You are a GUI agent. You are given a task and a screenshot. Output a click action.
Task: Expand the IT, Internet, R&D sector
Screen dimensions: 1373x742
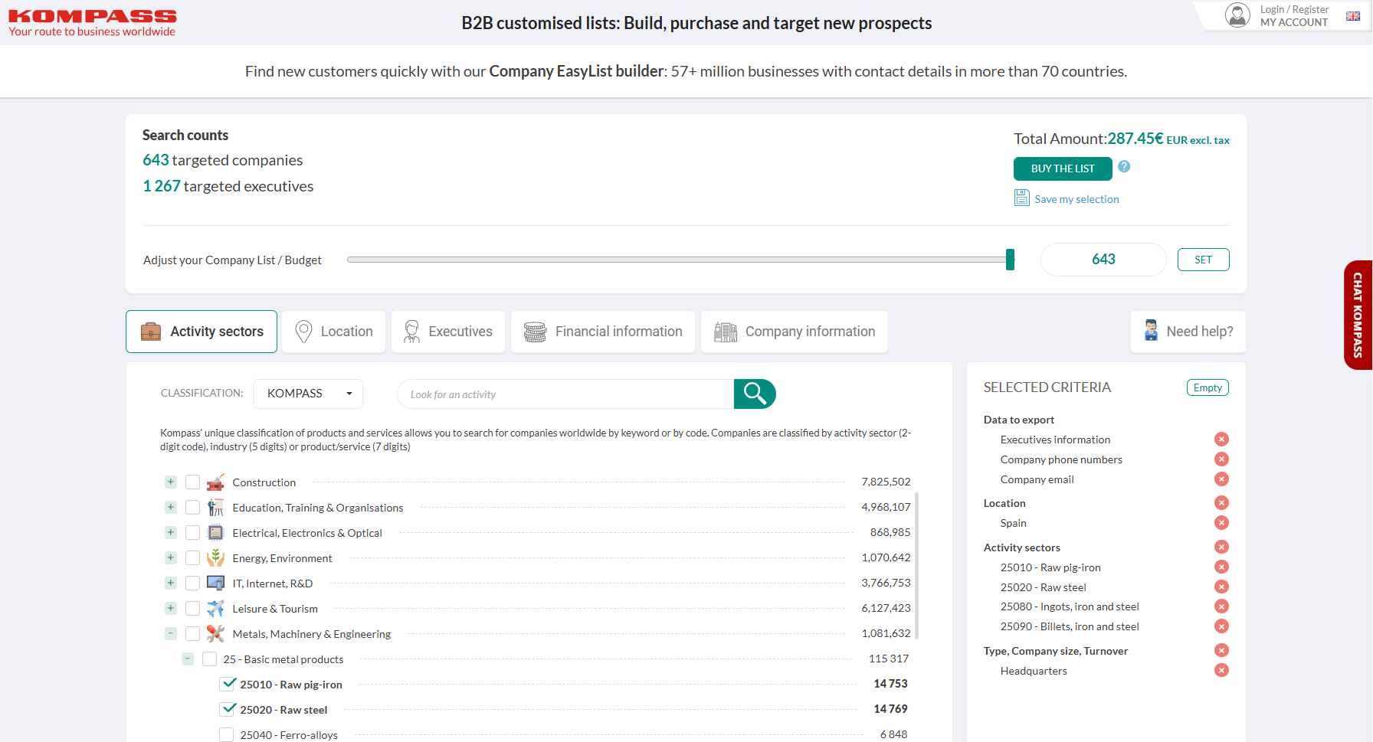click(x=171, y=583)
